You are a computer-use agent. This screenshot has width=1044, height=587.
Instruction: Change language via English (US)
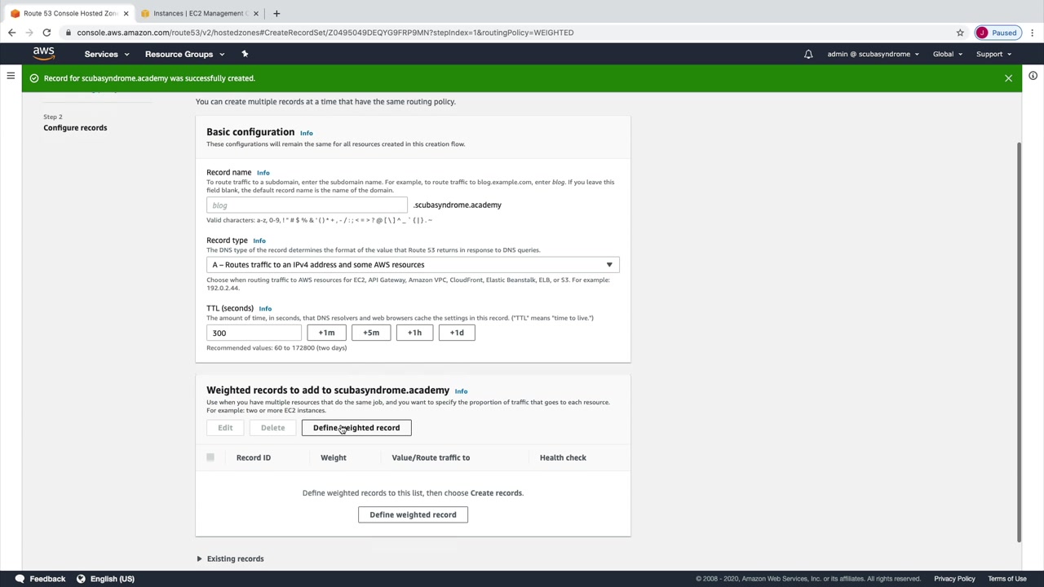pos(113,579)
